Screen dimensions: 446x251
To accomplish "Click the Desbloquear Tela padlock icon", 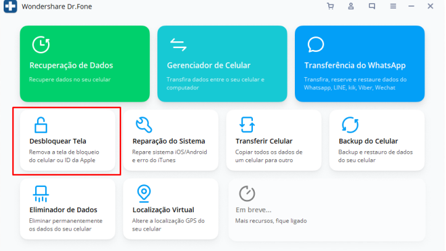I will click(41, 125).
